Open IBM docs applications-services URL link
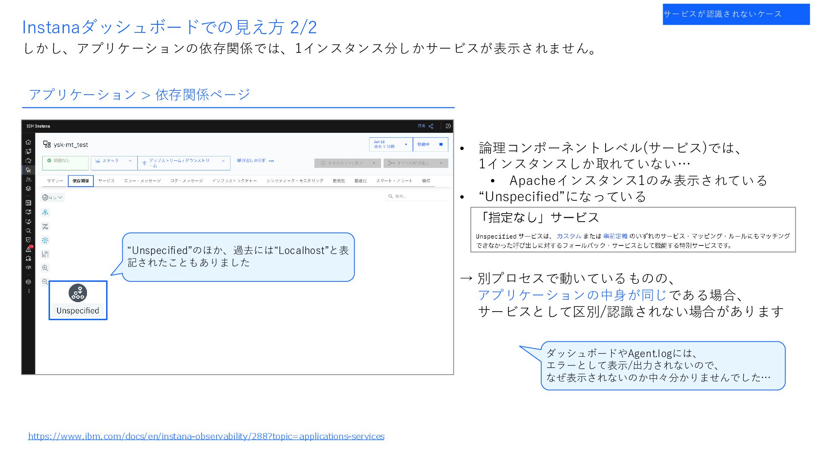Screen dimensions: 817x459 tap(206, 436)
